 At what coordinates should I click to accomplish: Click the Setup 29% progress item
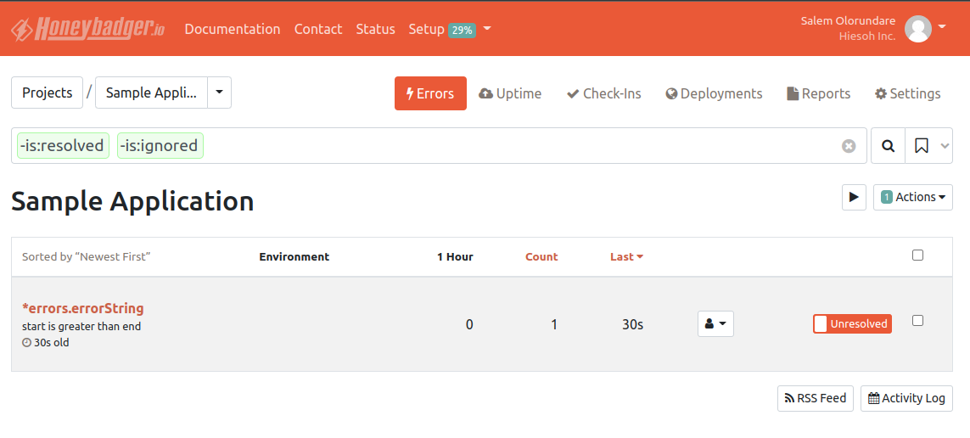coord(449,29)
